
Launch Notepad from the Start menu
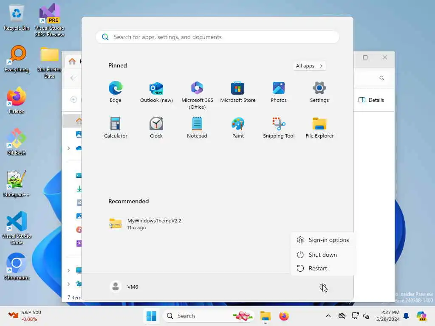tap(197, 127)
